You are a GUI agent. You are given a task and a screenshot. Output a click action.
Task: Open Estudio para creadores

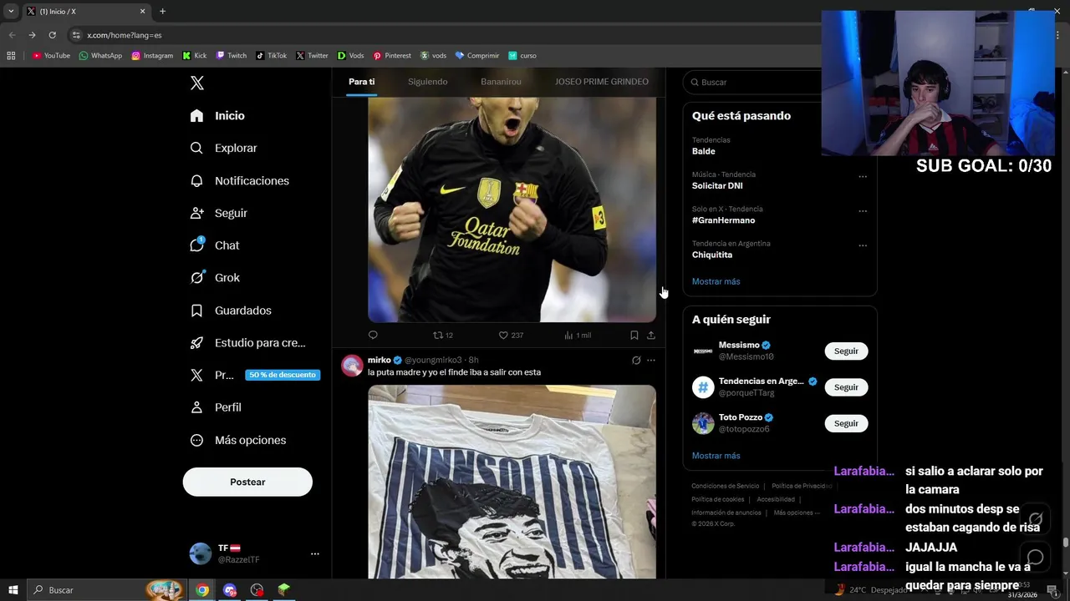coord(248,342)
